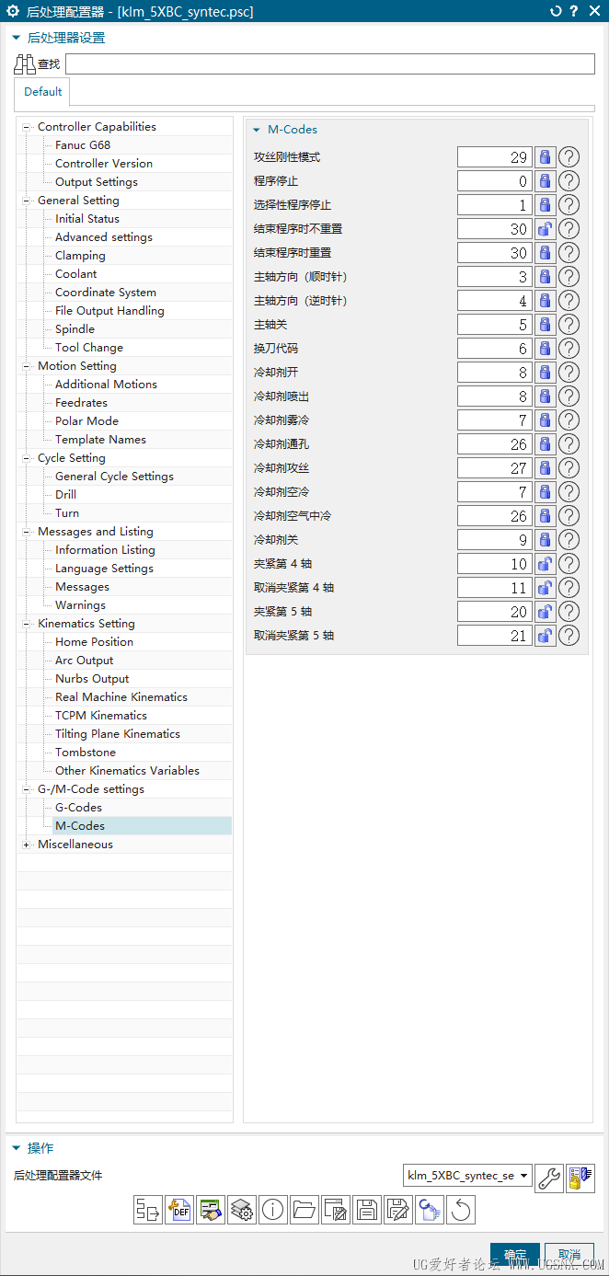This screenshot has width=609, height=1276.
Task: Open help for 结束程序时重置
Action: 569,253
